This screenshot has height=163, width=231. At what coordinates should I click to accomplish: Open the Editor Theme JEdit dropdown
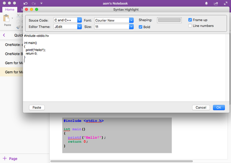click(x=80, y=26)
